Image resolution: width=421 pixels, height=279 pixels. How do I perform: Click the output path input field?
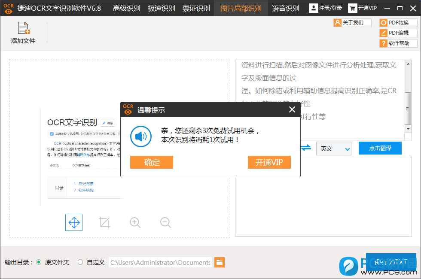click(160, 262)
